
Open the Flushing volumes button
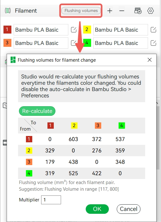click(x=81, y=11)
